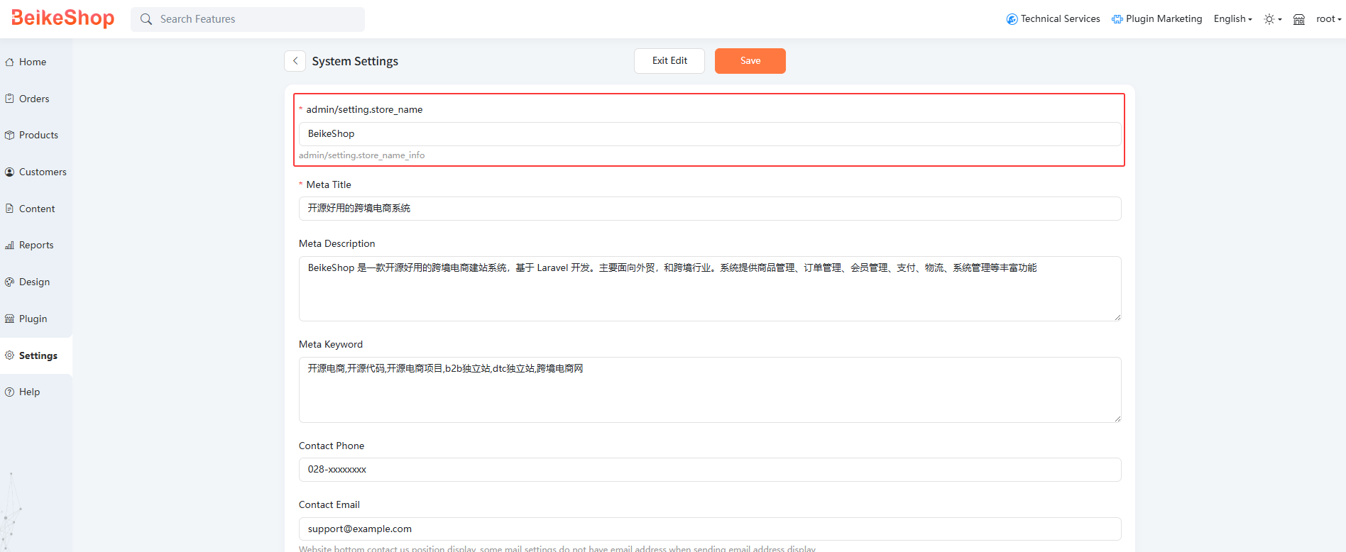Click the back arrow beside System Settings
Viewport: 1346px width, 552px height.
[295, 61]
